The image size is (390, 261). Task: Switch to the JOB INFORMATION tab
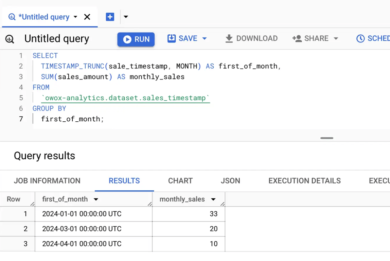[47, 181]
